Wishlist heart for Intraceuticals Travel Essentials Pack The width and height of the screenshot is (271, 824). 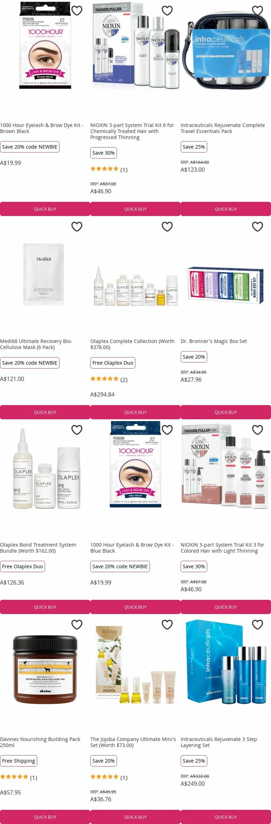[x=258, y=10]
